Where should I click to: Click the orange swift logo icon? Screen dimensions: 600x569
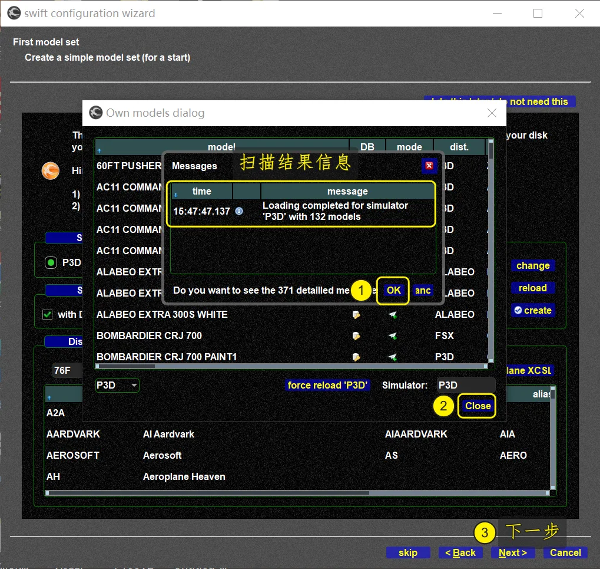click(51, 170)
